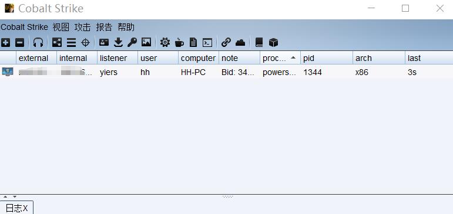Open screenshots via picture icon

(146, 42)
